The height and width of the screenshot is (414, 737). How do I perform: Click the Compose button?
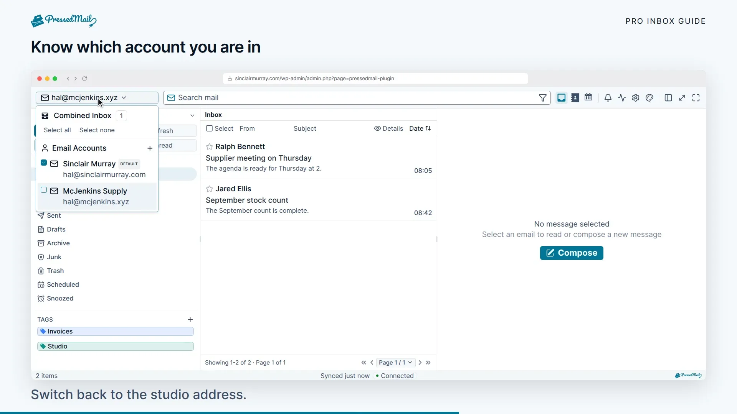coord(572,253)
